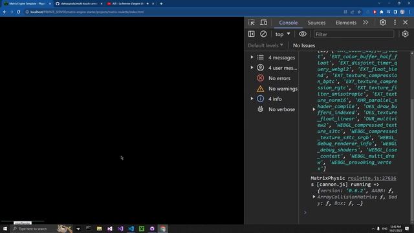Reload the current page
The width and height of the screenshot is (414, 233).
click(19, 12)
